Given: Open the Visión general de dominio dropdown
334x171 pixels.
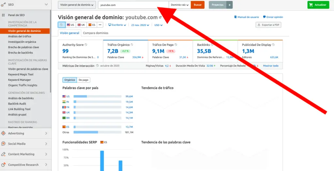Looking at the screenshot, I should (x=77, y=5).
